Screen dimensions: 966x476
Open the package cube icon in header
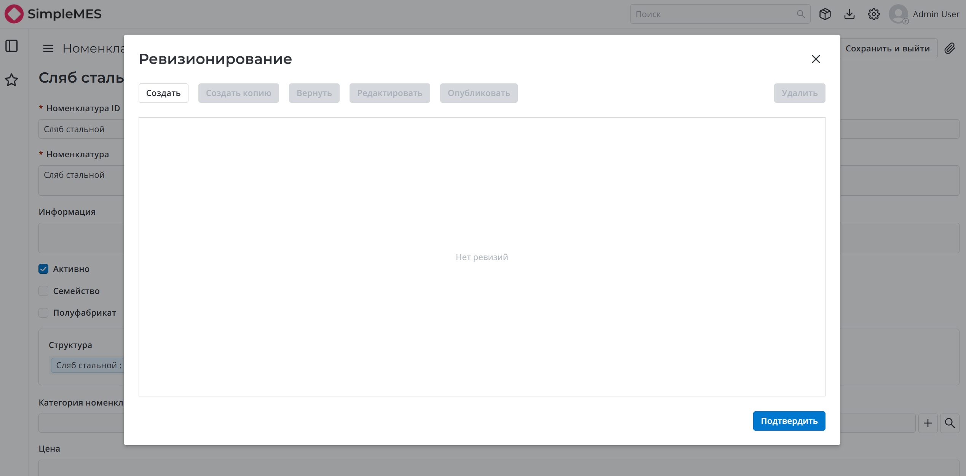825,14
